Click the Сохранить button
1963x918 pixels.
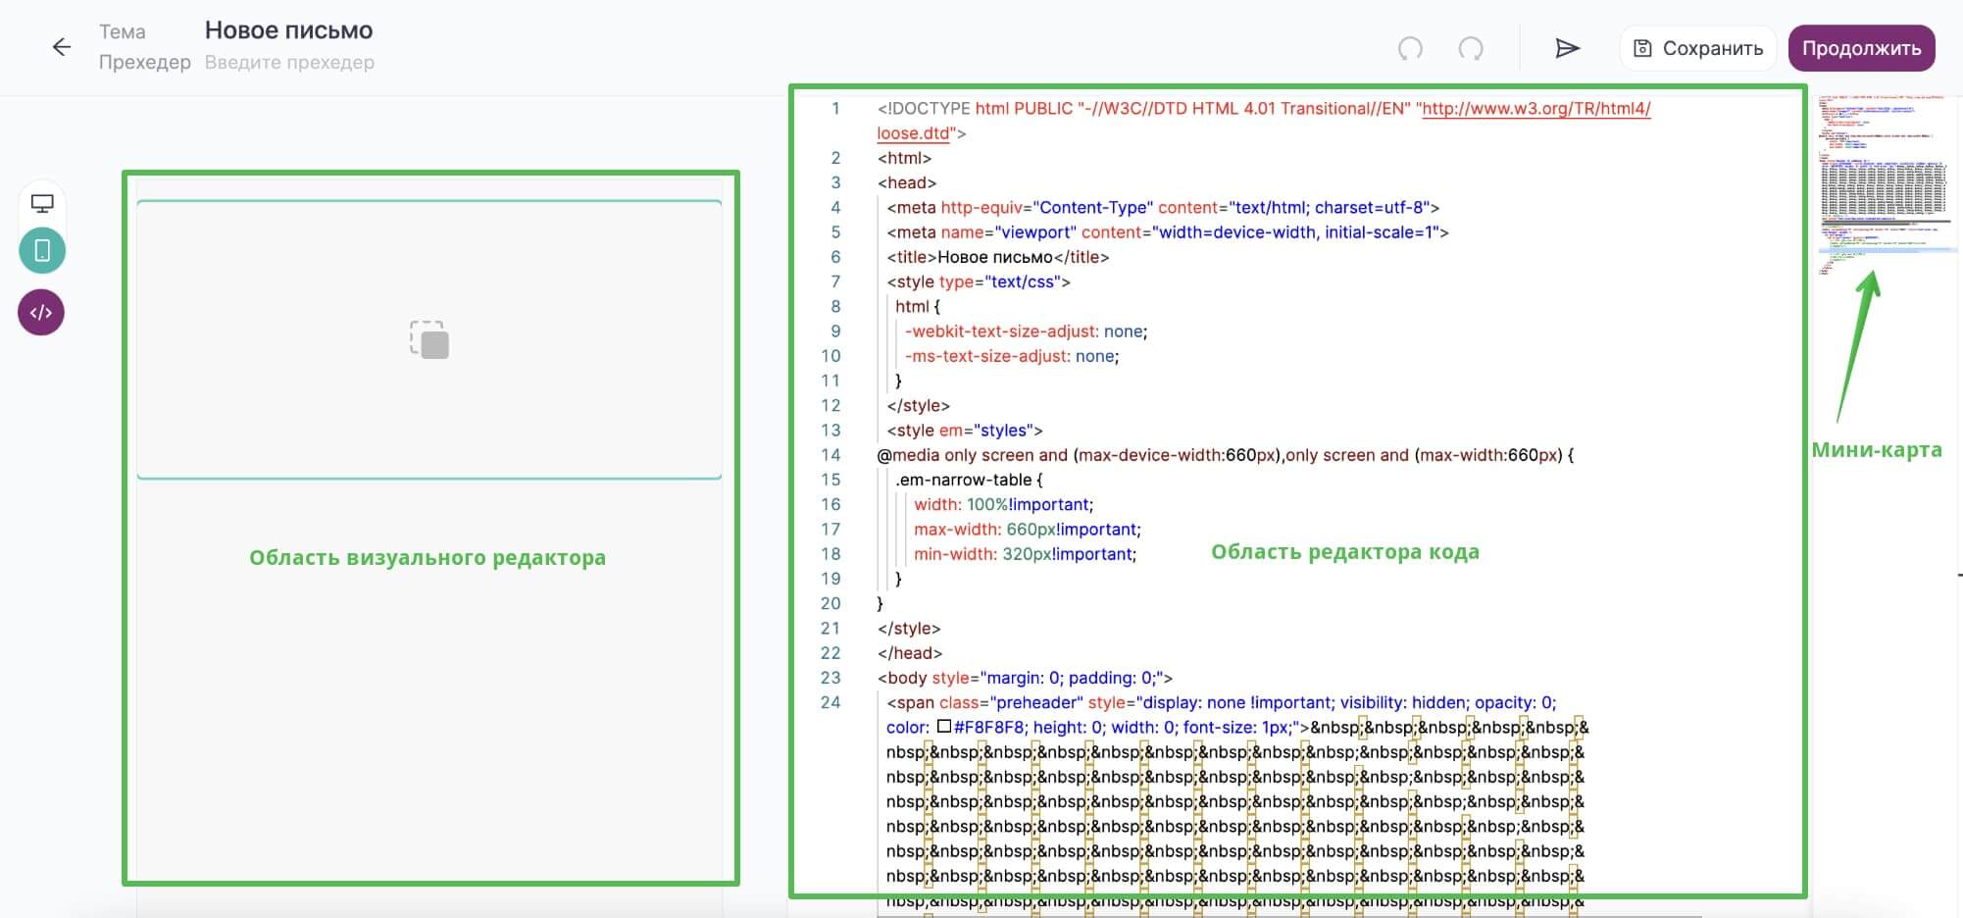point(1698,48)
